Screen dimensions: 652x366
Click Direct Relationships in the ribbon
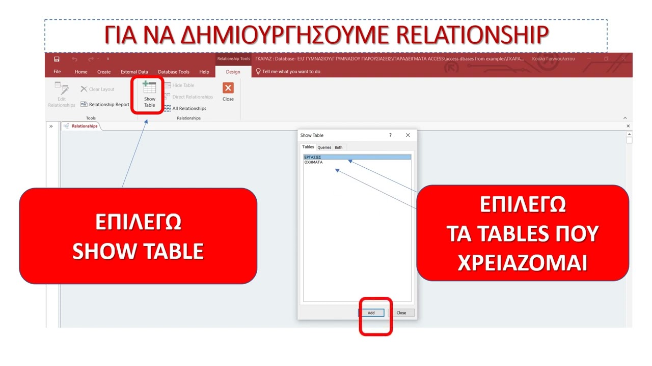point(188,97)
